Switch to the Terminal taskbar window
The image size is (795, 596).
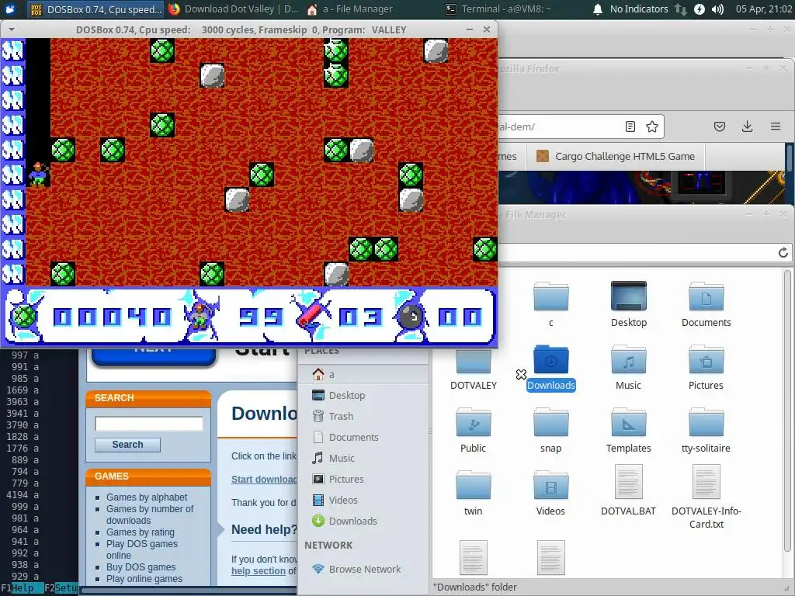(x=498, y=9)
